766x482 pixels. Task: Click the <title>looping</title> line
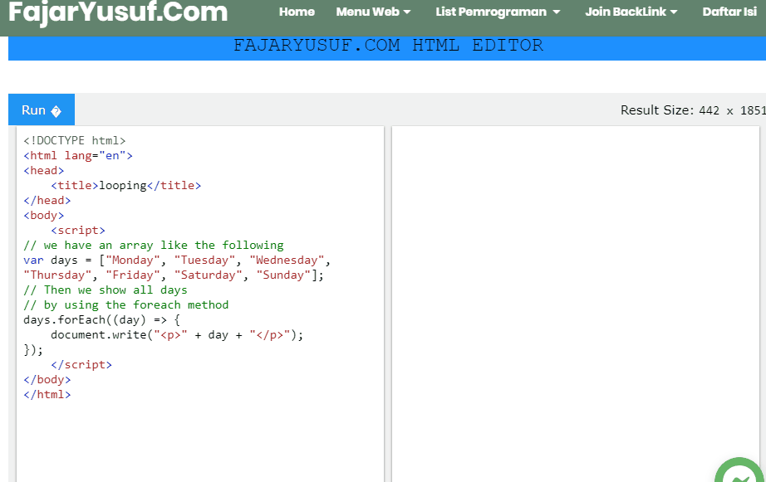coord(126,185)
